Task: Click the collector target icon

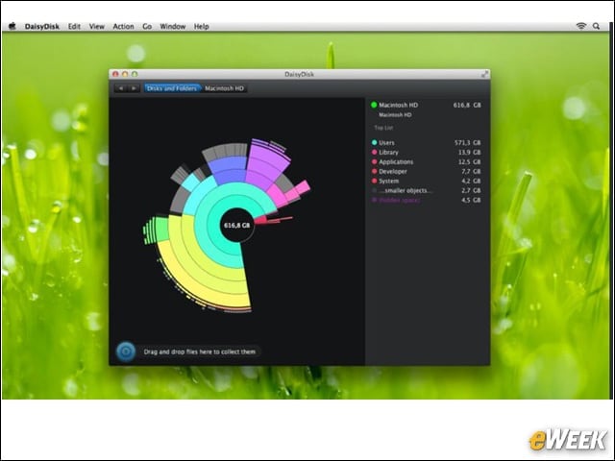Action: [x=126, y=352]
